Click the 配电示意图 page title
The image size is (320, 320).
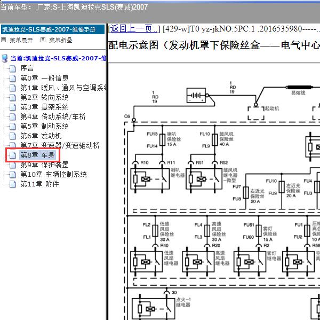point(214,45)
